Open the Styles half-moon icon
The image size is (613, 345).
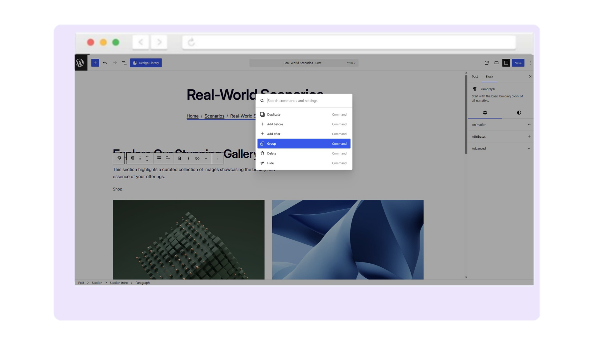(518, 112)
